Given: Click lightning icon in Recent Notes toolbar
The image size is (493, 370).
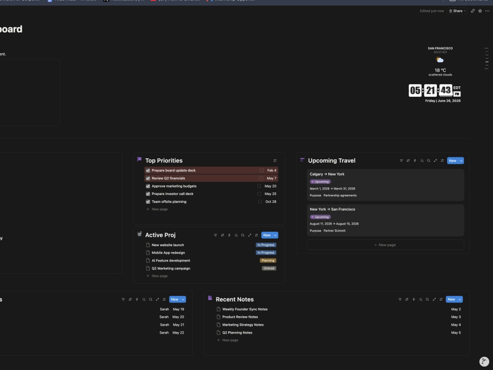Looking at the screenshot, I should click(x=414, y=299).
